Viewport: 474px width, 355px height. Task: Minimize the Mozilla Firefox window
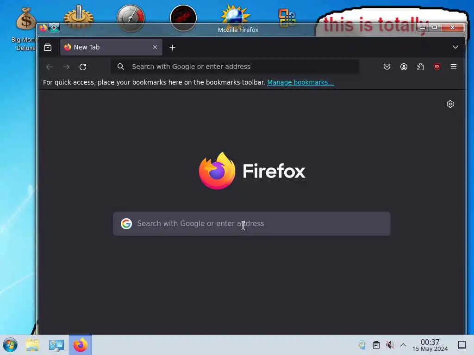pos(423,28)
